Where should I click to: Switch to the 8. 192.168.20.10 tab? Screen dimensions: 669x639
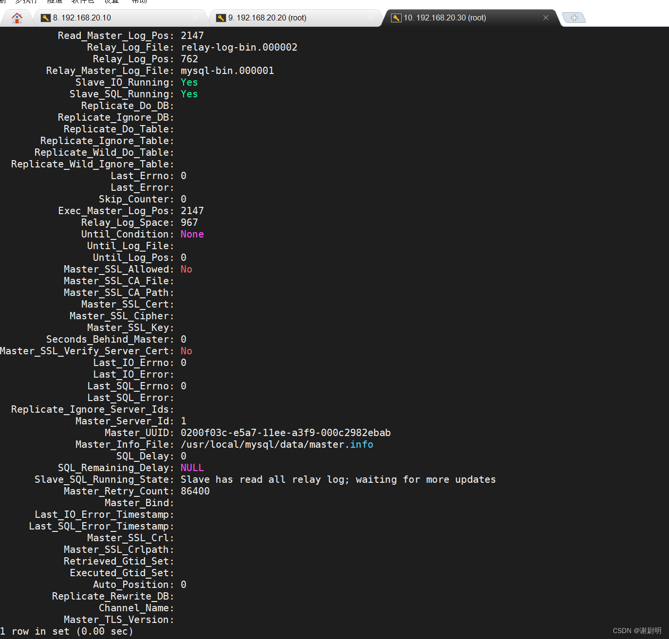pos(120,18)
